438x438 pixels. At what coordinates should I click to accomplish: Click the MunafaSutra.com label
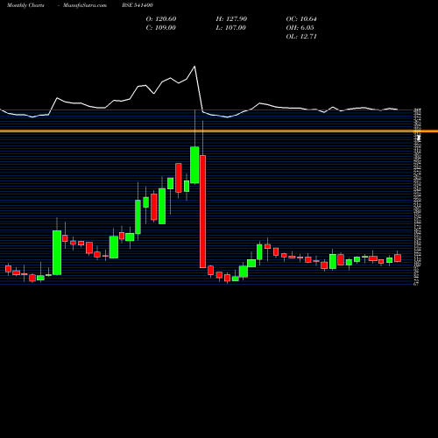tap(85, 5)
